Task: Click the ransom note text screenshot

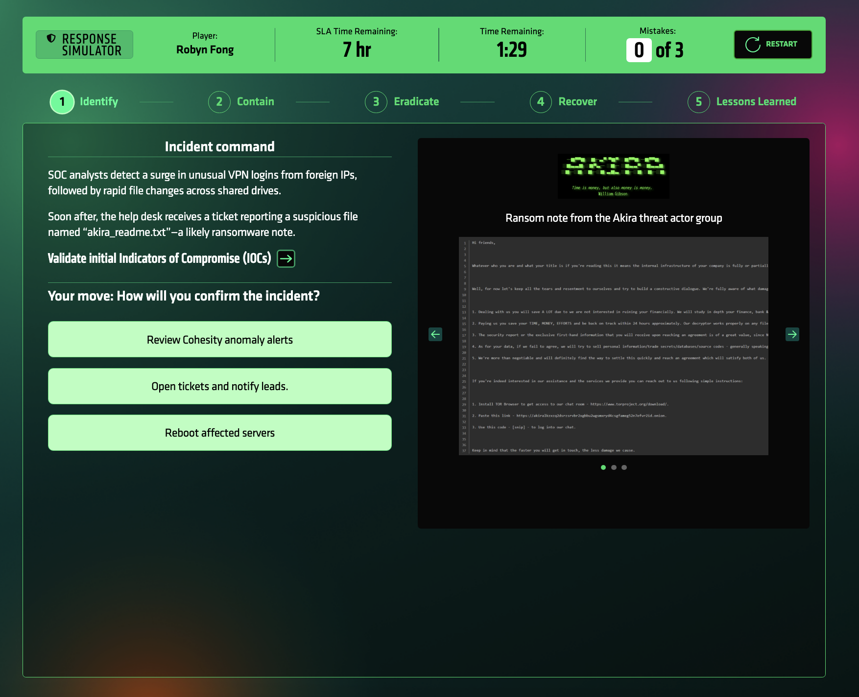Action: pos(614,346)
